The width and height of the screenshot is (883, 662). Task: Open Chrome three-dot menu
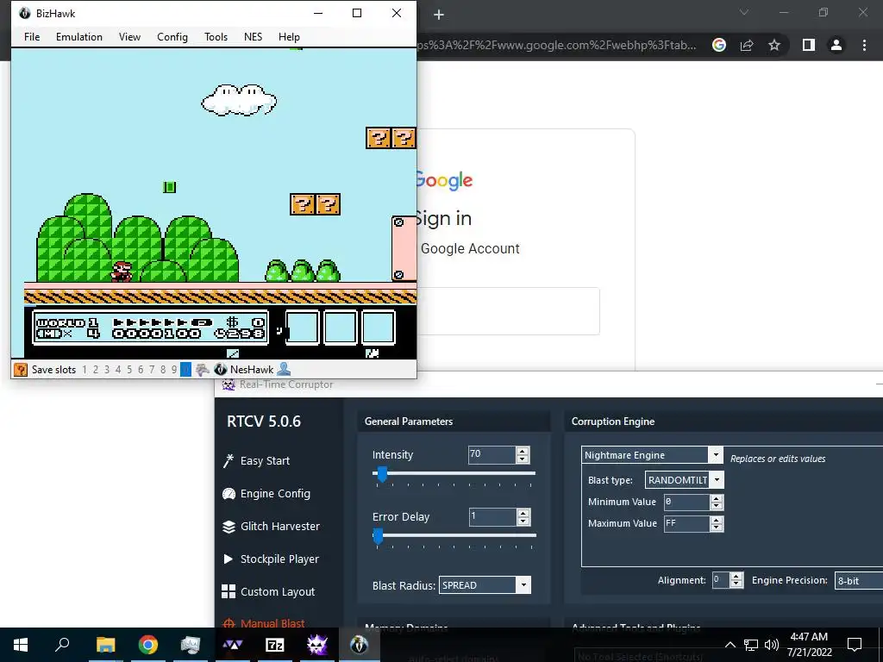[x=864, y=45]
